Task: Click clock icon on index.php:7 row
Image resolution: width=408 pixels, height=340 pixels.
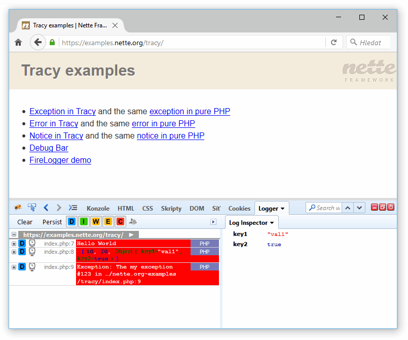Action: pyautogui.click(x=32, y=244)
